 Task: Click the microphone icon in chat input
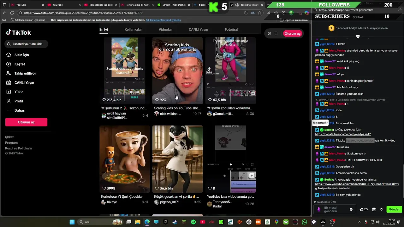[319, 209]
